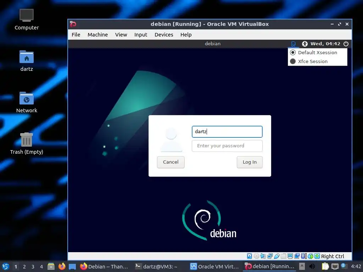Open the Devices menu
Screen dimensions: 363x272
coord(164,35)
